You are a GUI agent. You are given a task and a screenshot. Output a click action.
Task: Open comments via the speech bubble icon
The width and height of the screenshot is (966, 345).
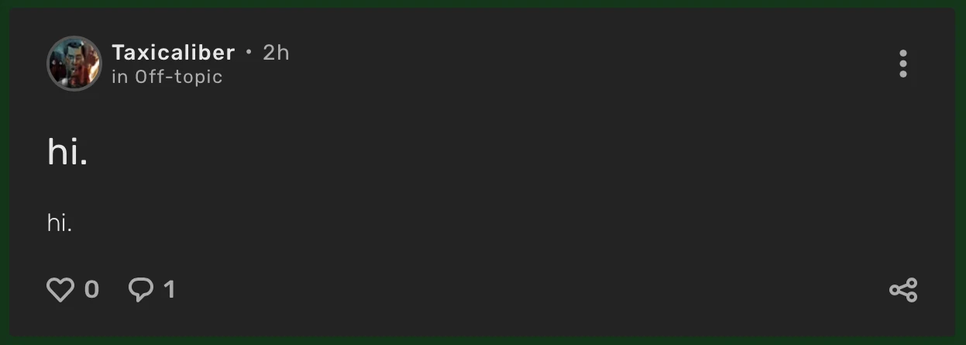click(x=141, y=290)
